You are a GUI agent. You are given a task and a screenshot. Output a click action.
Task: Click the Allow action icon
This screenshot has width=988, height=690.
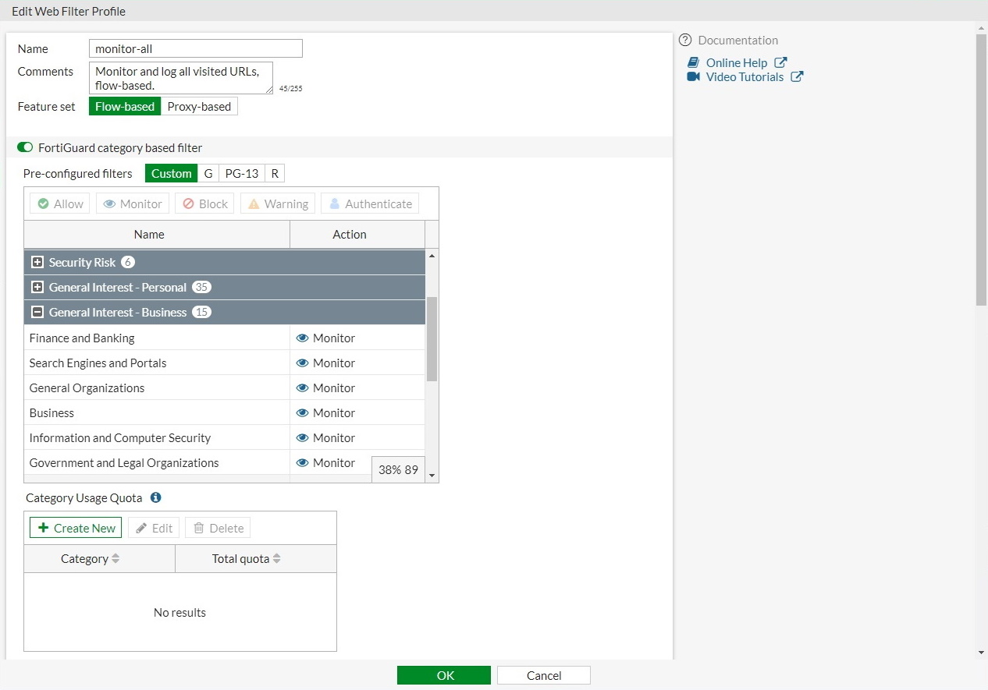click(44, 203)
